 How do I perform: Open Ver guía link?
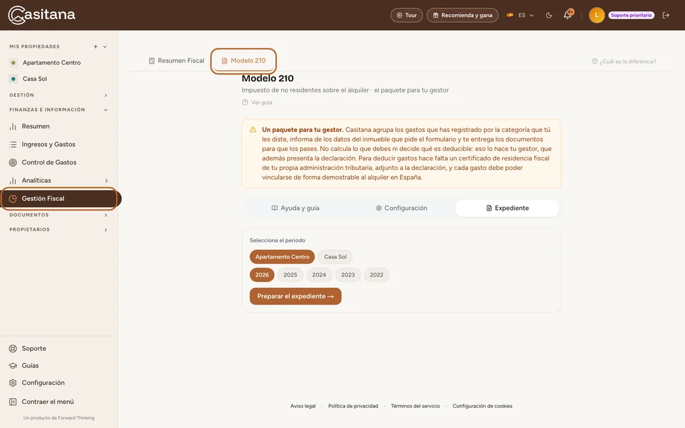click(258, 103)
